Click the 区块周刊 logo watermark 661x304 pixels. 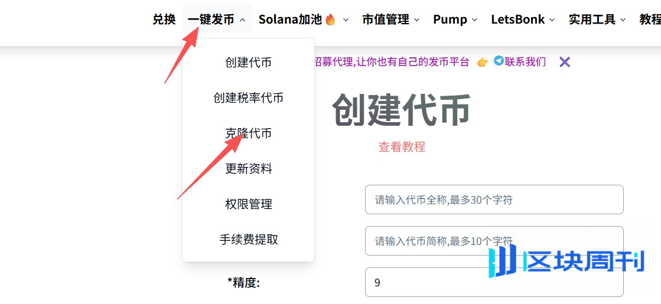pyautogui.click(x=566, y=263)
